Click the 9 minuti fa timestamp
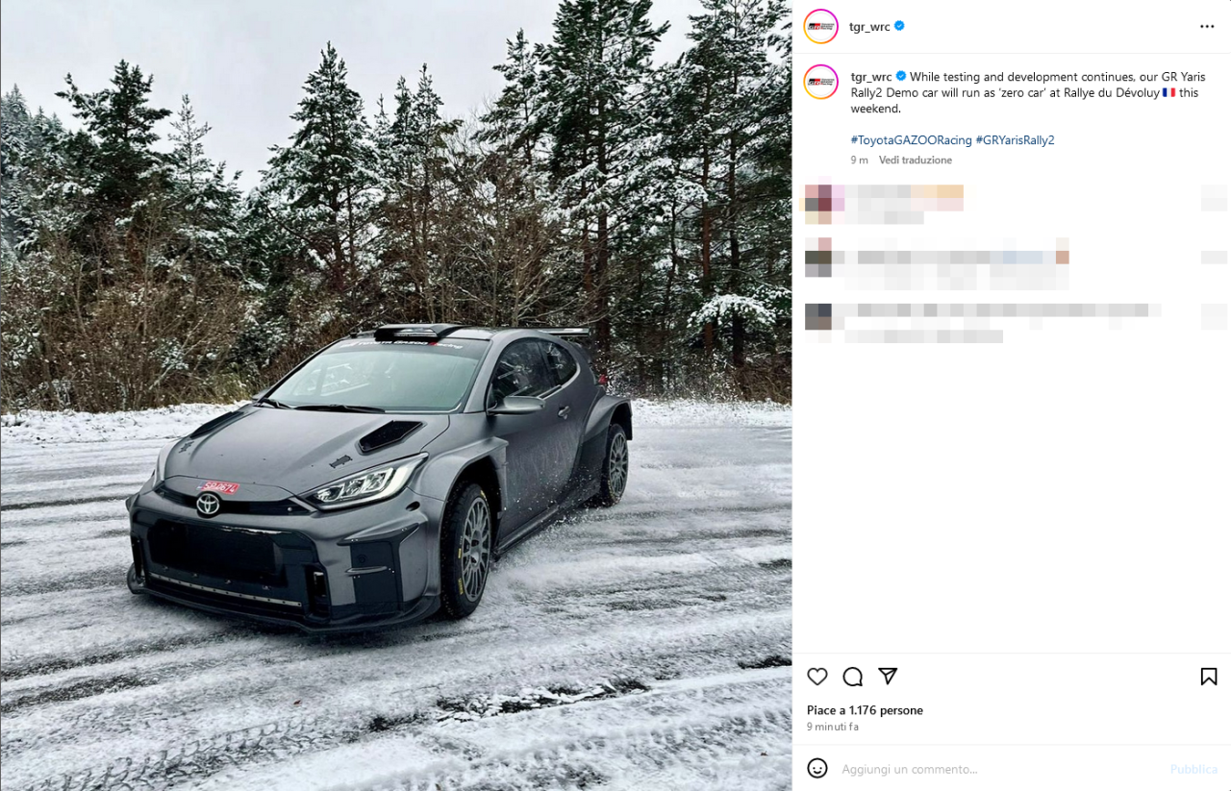 [833, 728]
